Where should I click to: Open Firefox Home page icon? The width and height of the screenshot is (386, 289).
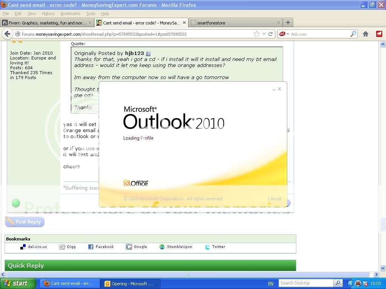(365, 34)
